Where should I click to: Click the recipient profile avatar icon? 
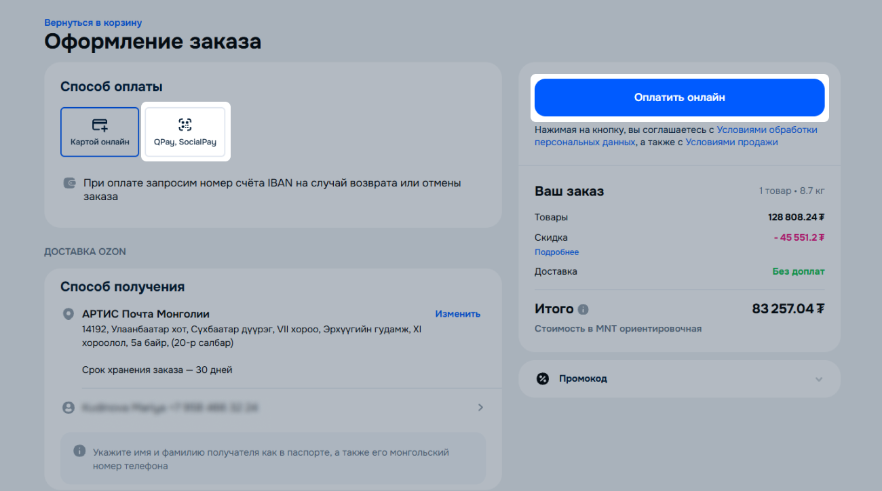[x=68, y=408]
